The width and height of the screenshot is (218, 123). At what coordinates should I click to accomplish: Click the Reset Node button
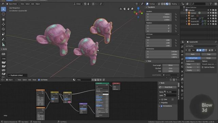tap(168, 87)
